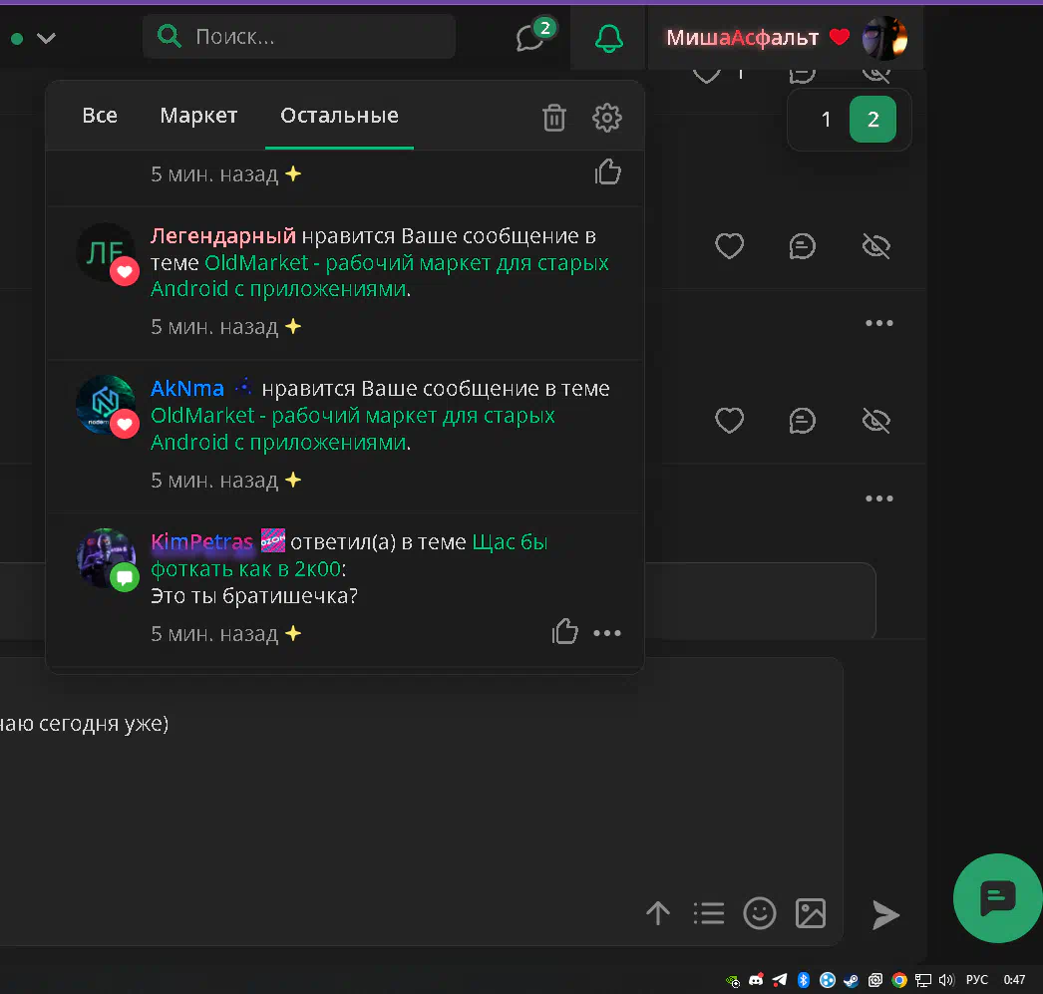Screen dimensions: 1043x994
Task: Insert image using the picture icon
Action: coord(811,913)
